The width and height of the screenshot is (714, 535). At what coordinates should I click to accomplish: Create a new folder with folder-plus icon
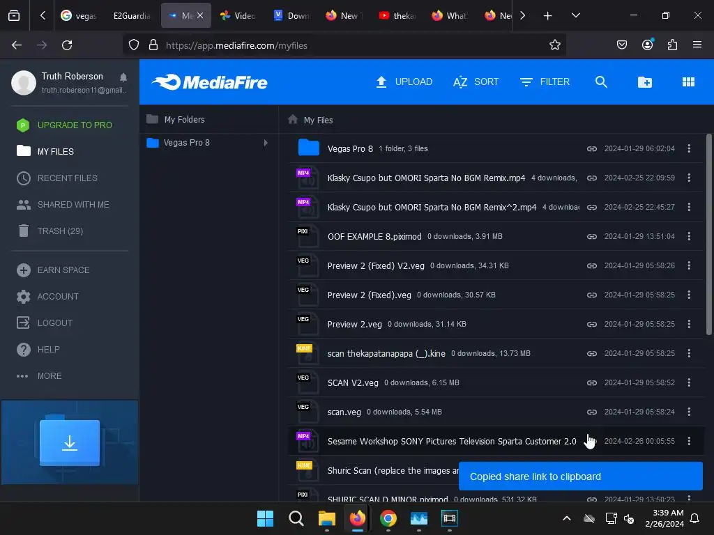645,82
